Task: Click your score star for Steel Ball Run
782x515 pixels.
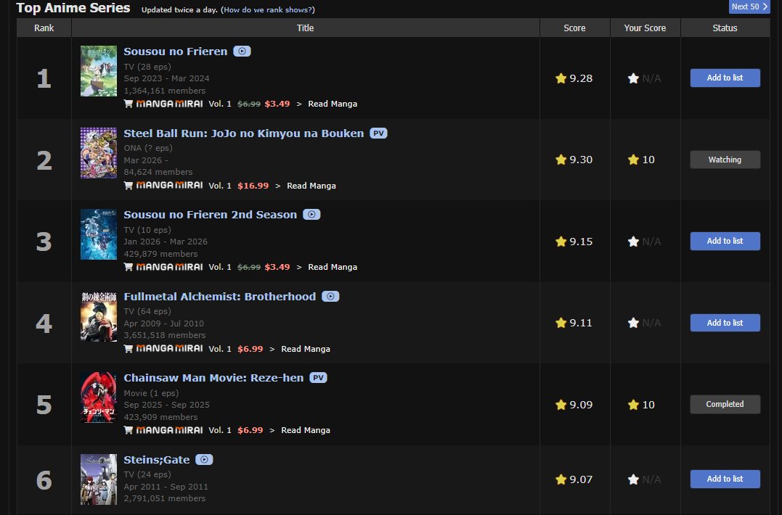Action: point(633,160)
